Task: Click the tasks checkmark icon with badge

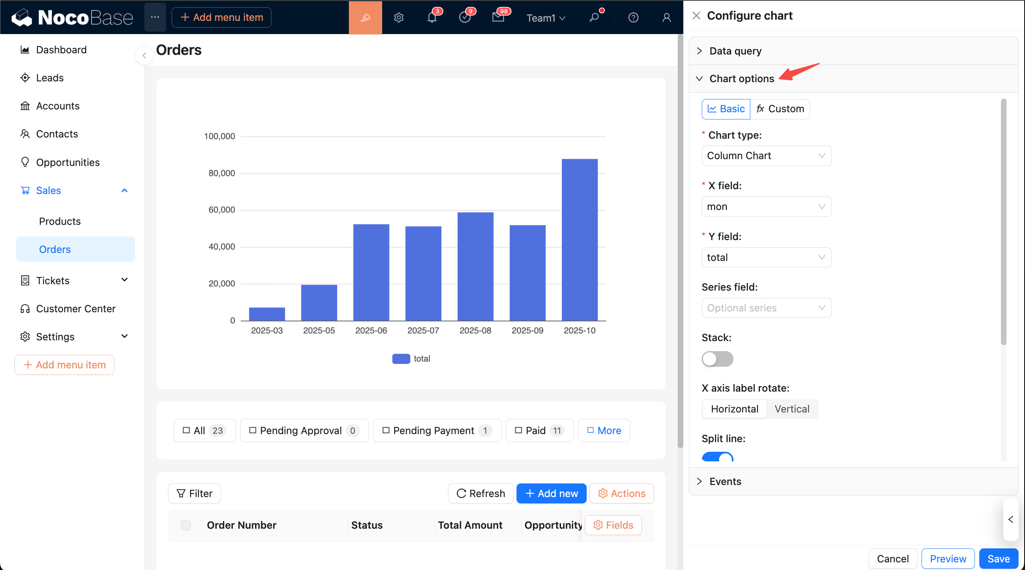Action: point(465,18)
